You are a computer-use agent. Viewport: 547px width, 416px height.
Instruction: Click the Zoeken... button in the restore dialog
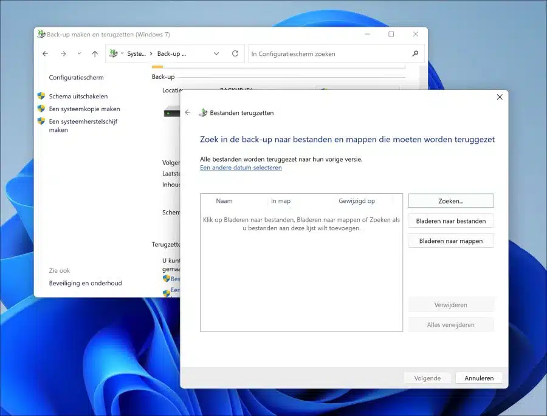451,201
